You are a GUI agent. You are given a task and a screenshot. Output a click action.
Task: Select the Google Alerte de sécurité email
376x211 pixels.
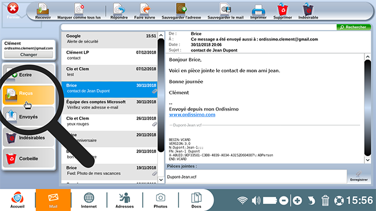109,39
